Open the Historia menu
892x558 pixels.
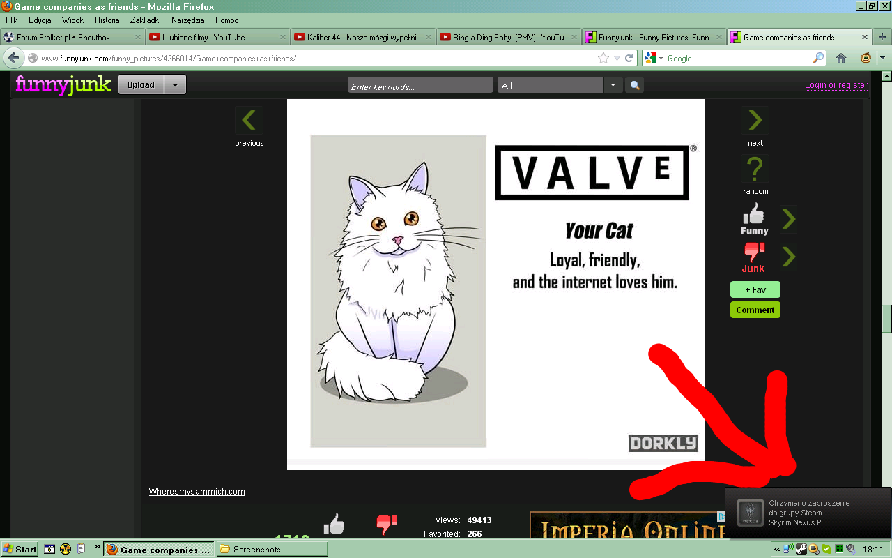tap(107, 20)
